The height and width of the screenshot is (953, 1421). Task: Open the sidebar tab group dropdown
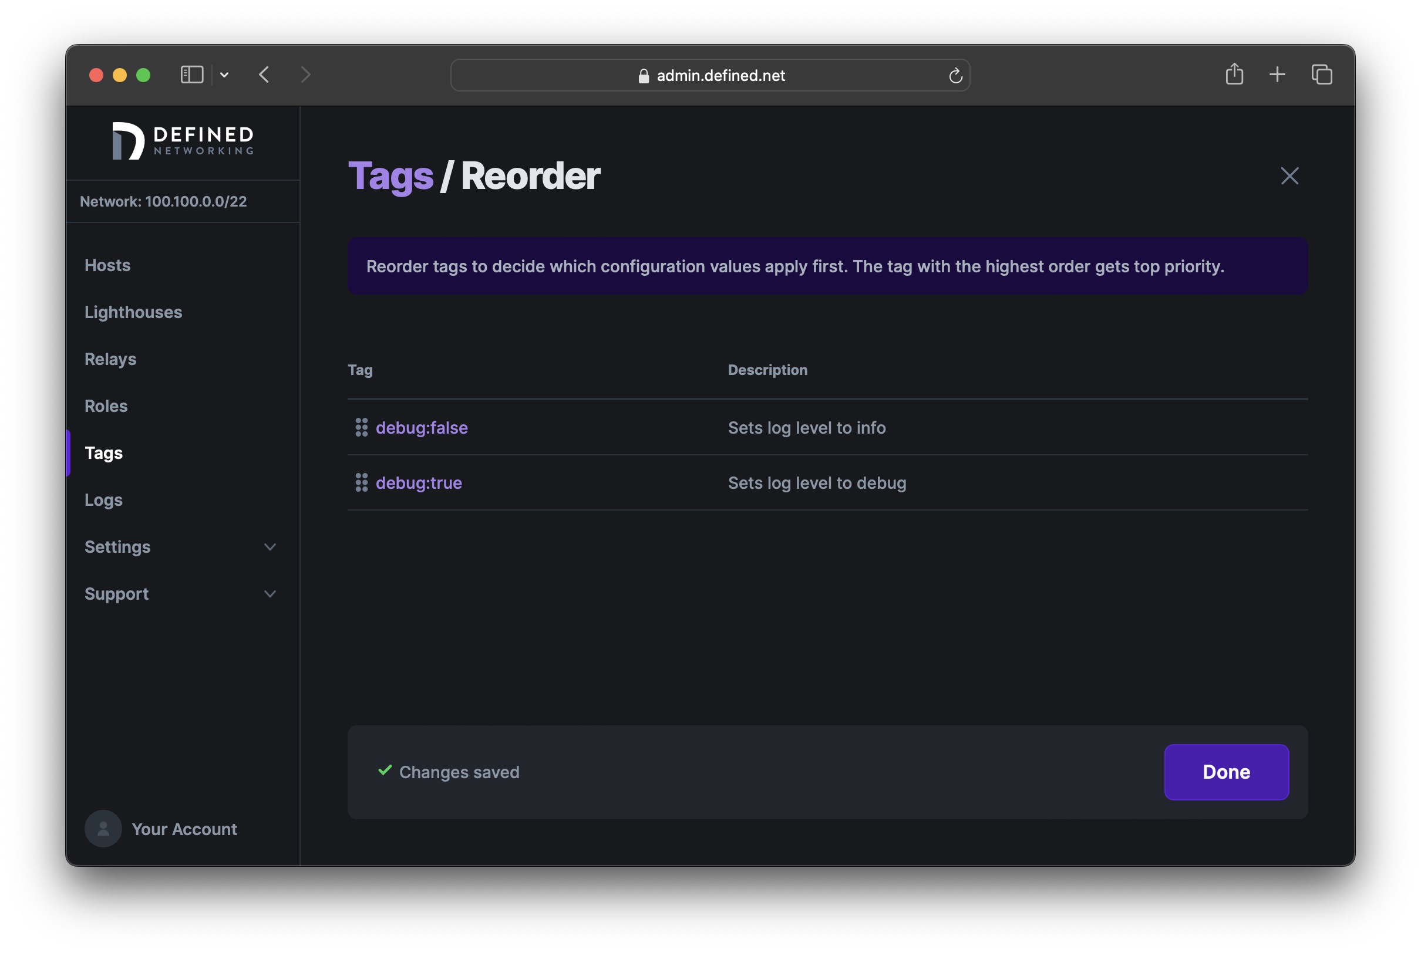tap(224, 74)
